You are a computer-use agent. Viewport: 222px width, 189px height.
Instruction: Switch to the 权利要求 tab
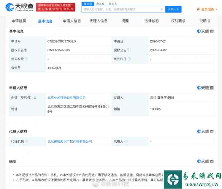(178, 21)
